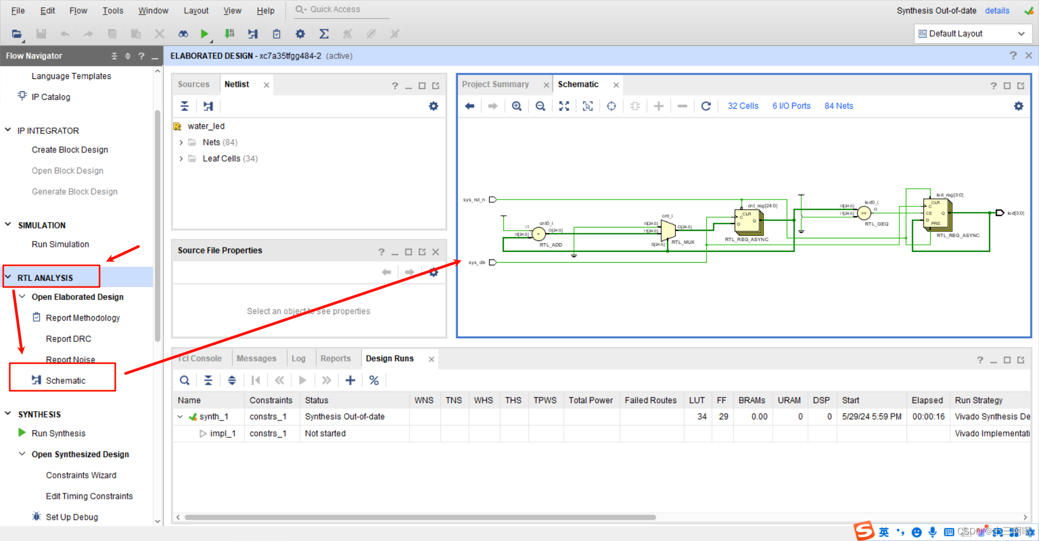Fit the schematic to the window
This screenshot has width=1039, height=541.
[x=564, y=106]
